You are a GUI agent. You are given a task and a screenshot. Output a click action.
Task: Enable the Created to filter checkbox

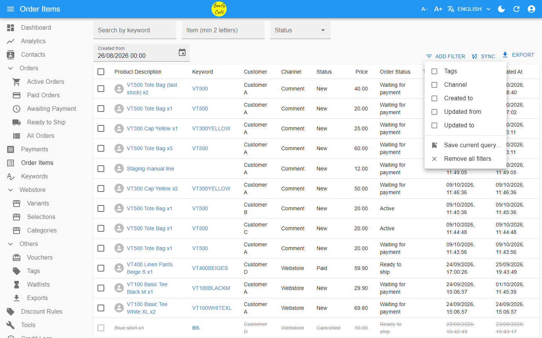click(434, 98)
